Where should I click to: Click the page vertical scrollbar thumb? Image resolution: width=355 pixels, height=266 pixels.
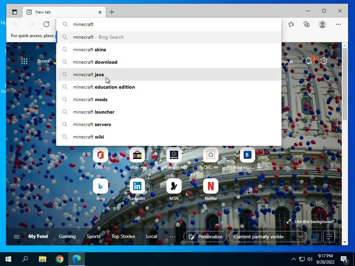(345, 84)
